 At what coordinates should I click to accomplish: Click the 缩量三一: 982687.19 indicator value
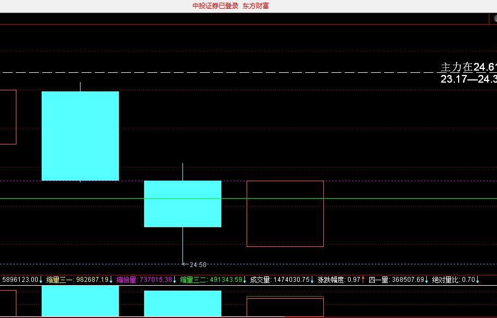click(77, 280)
